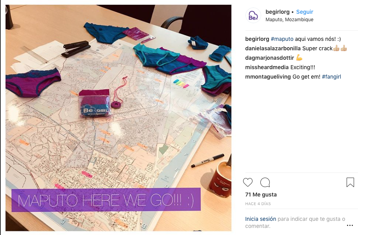This screenshot has height=235, width=367.
Task: Open begirlorg username in post header
Action: click(277, 12)
